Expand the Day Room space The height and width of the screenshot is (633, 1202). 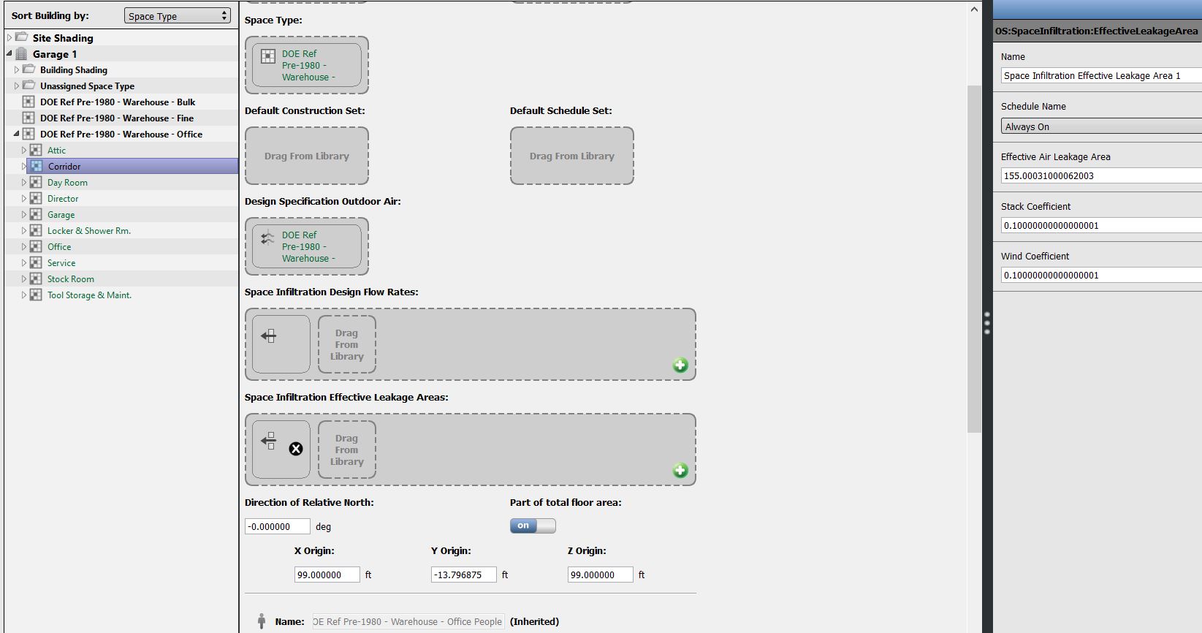click(24, 182)
